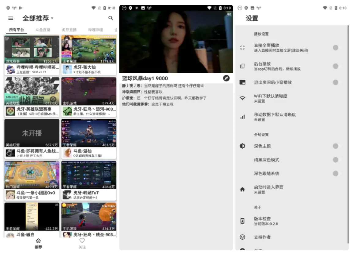Screen dimensions: 352x254
Task: Switch to the 虎牙直播 tab
Action: click(69, 30)
